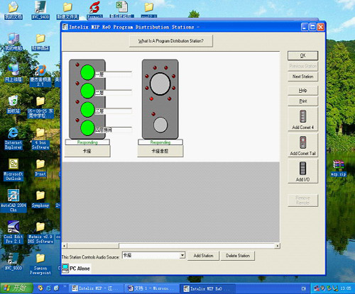Click the Add Station button

pos(203,256)
